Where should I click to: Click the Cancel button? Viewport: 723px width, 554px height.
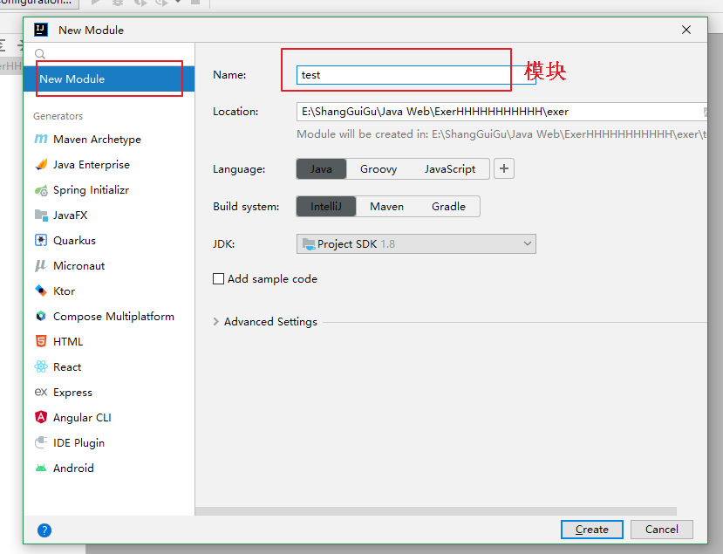[662, 529]
